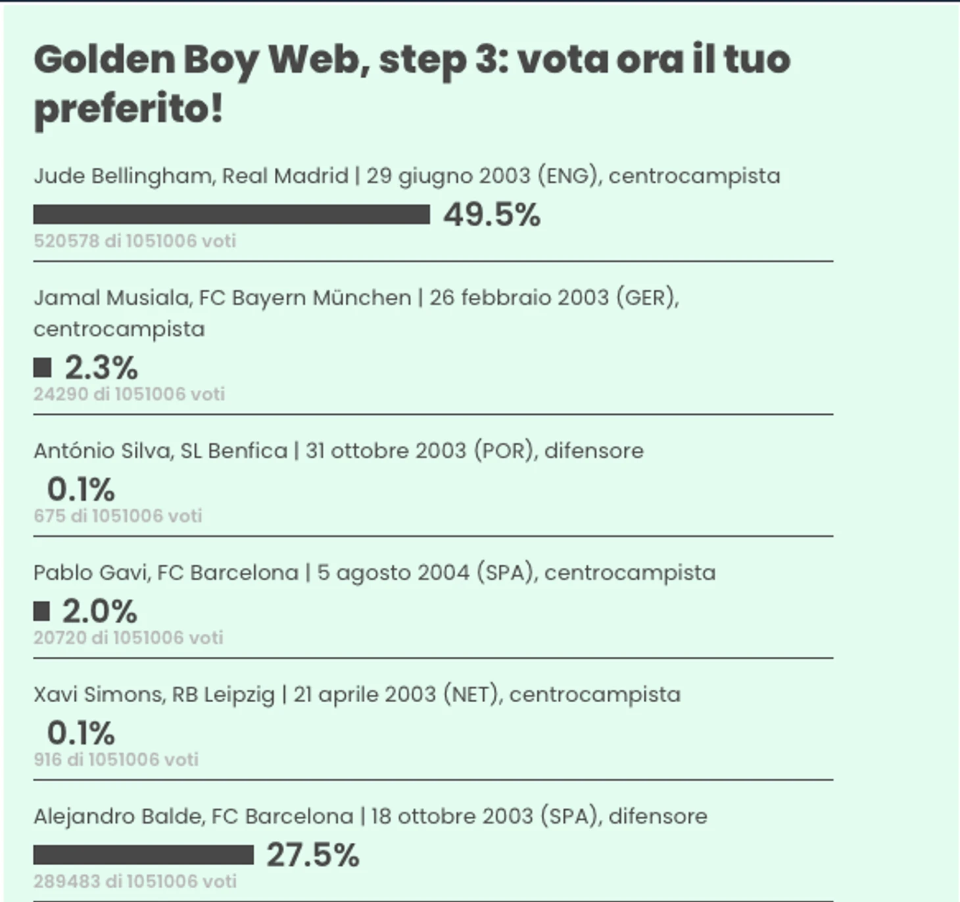The height and width of the screenshot is (902, 960).
Task: Click the 27.5% percentage label
Action: pyautogui.click(x=313, y=855)
